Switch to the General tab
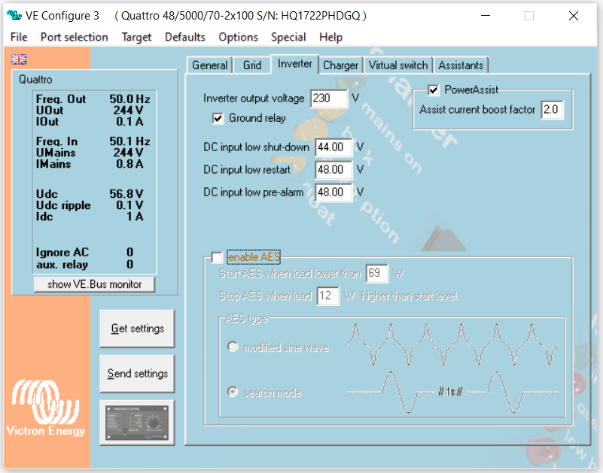 [x=209, y=65]
